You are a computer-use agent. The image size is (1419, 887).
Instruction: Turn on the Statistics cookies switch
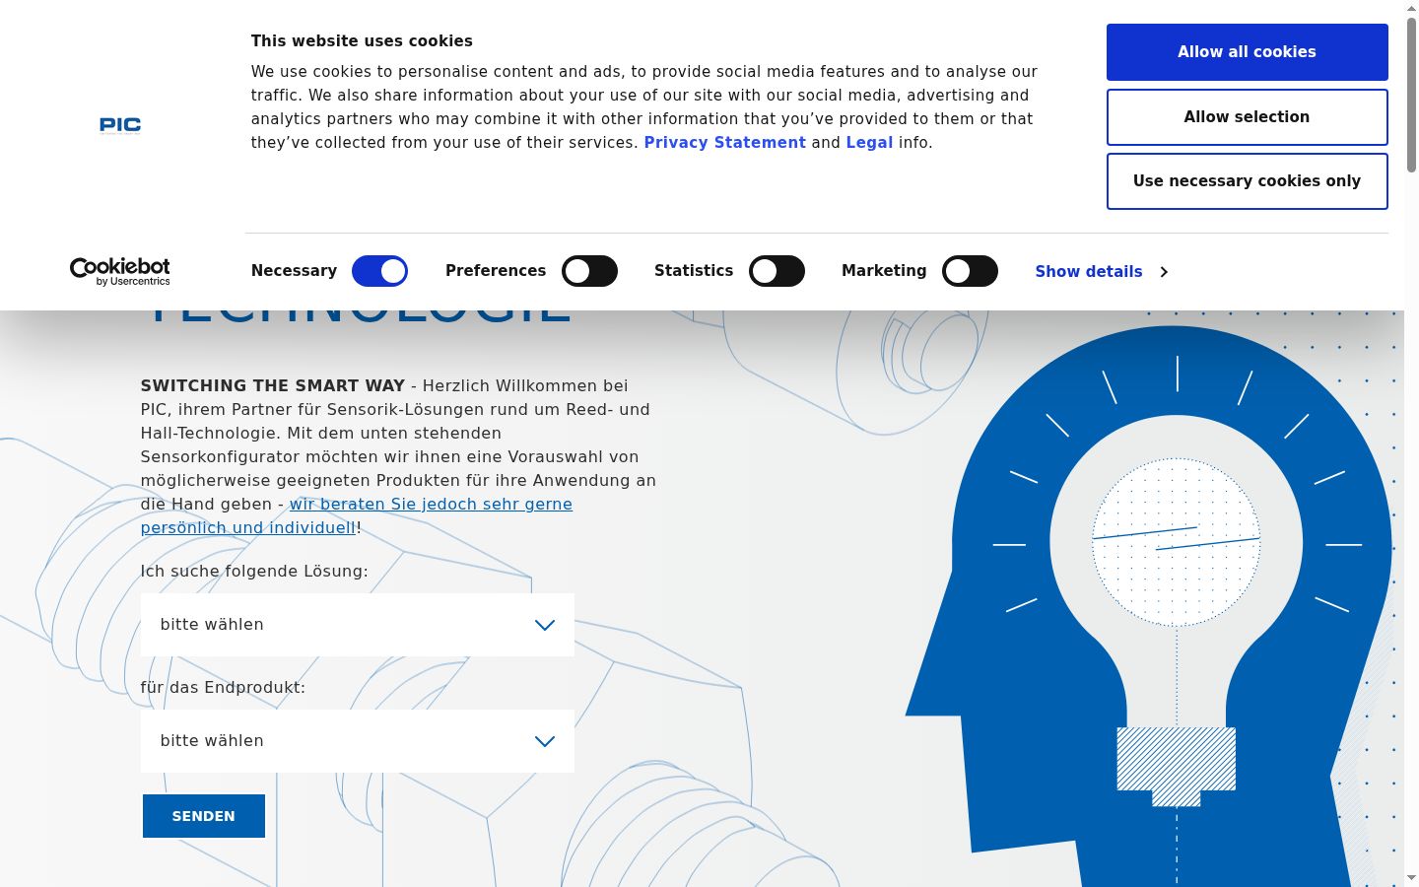[777, 271]
